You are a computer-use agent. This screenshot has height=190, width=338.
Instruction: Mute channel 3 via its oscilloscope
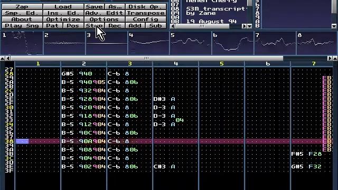click(107, 43)
